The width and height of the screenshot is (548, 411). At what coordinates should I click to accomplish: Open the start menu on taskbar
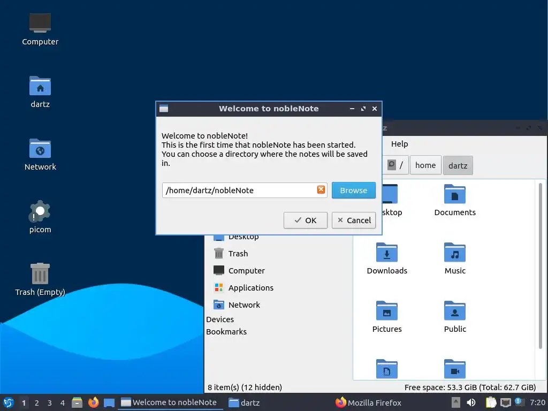point(9,402)
